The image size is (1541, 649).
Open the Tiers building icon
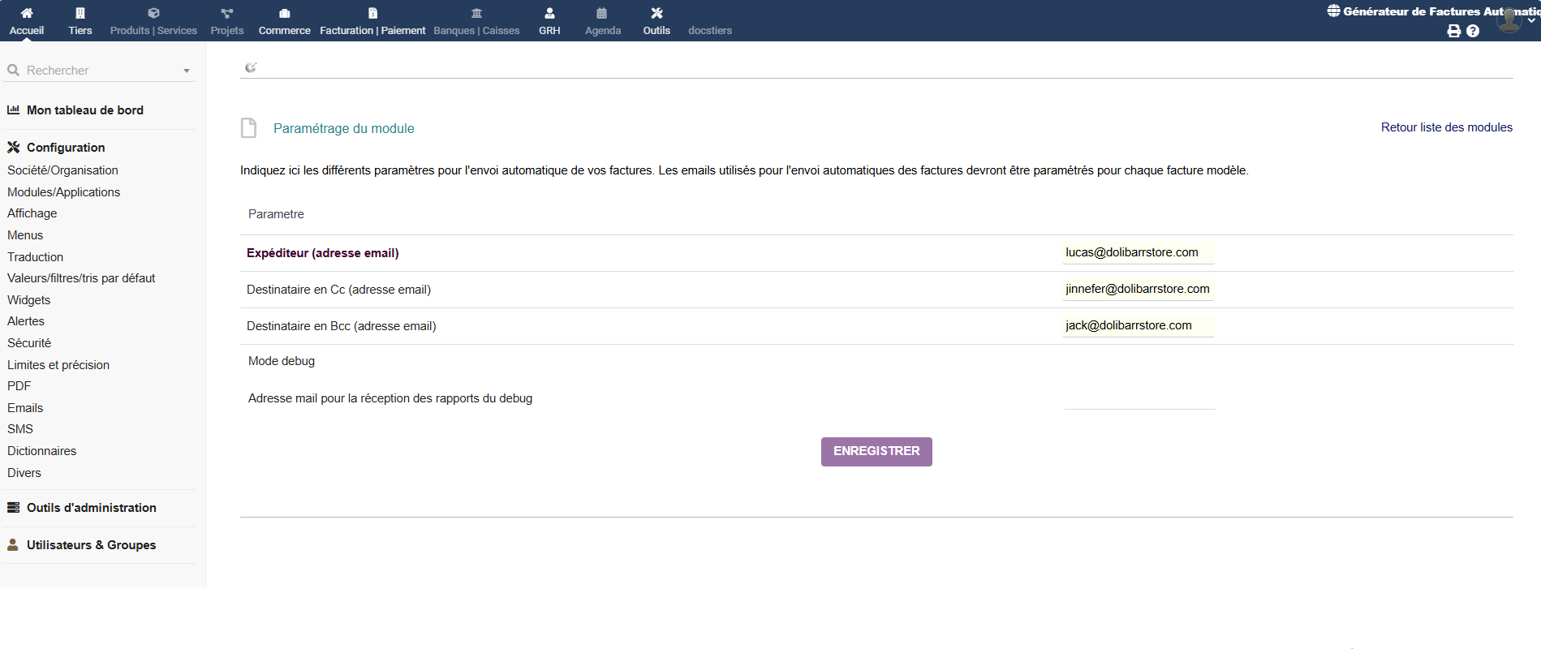tap(80, 13)
